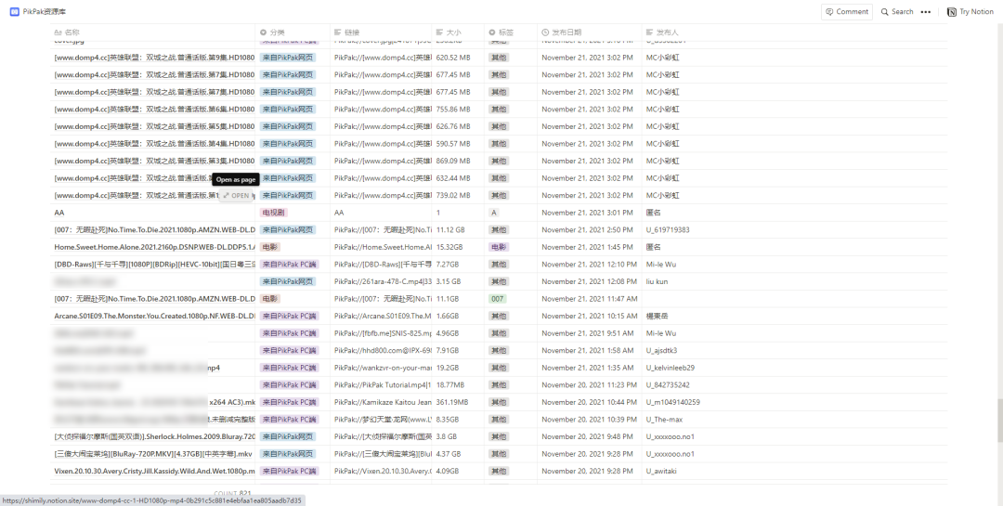Click the green 007 tag
This screenshot has width=1003, height=506.
pyautogui.click(x=498, y=299)
